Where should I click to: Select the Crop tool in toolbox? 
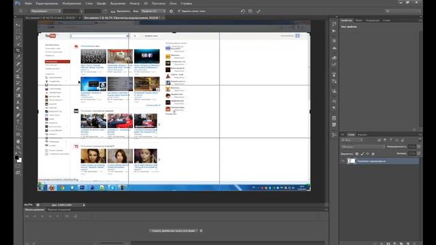(18, 50)
